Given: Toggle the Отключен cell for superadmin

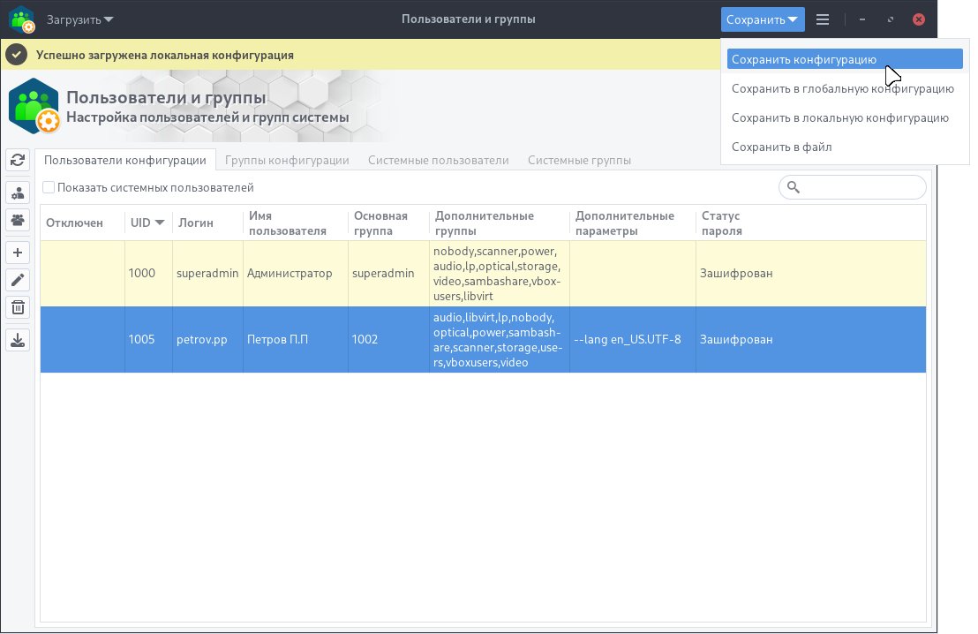Looking at the screenshot, I should 81,273.
